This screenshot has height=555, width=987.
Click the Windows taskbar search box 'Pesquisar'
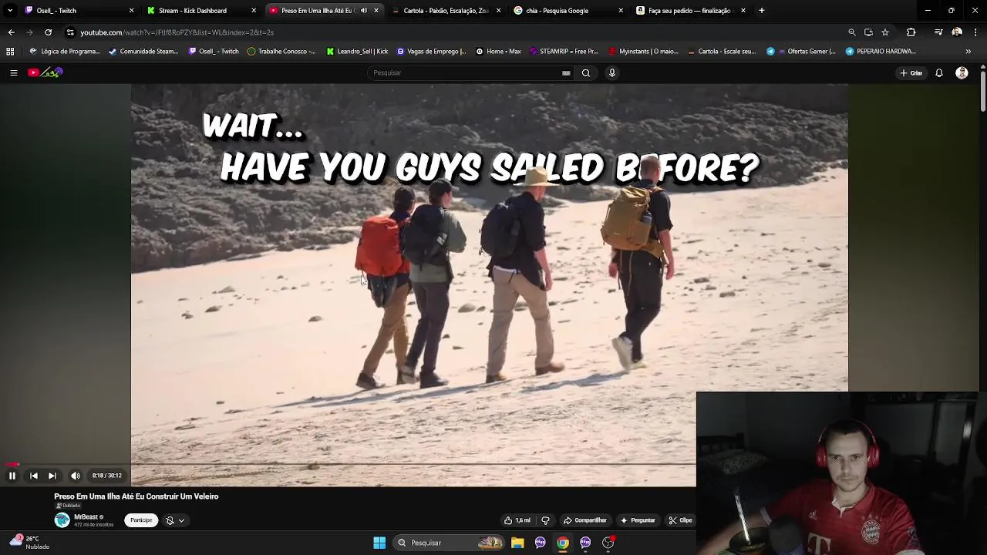pos(450,543)
